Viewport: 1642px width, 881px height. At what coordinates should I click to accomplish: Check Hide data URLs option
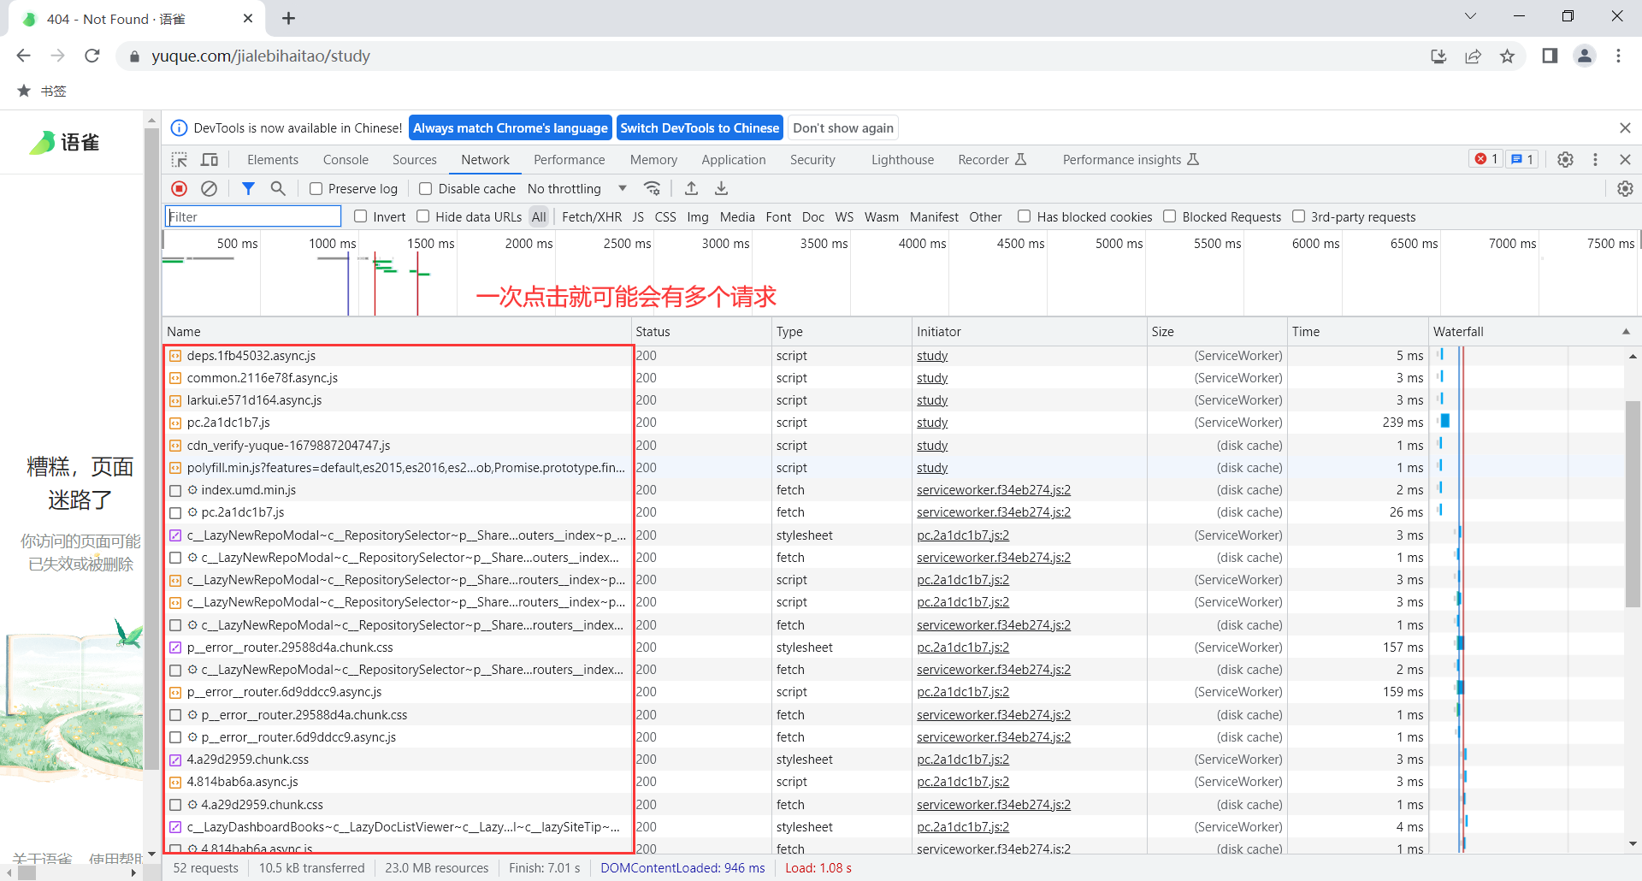click(x=422, y=216)
